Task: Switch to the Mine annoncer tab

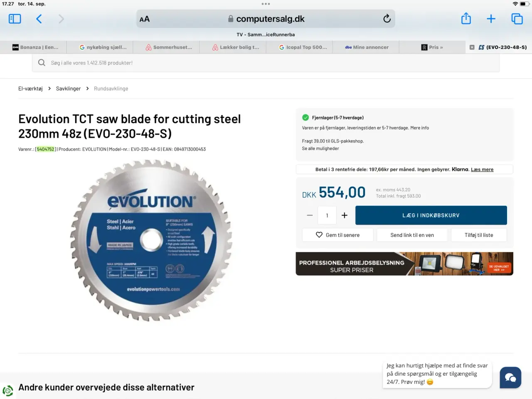Action: (366, 47)
